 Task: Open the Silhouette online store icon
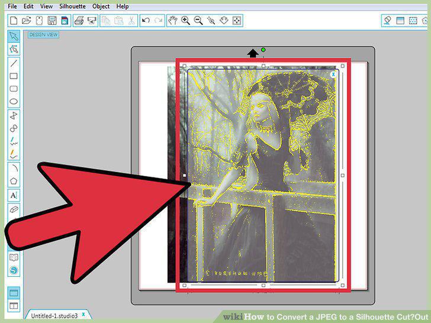click(x=14, y=270)
